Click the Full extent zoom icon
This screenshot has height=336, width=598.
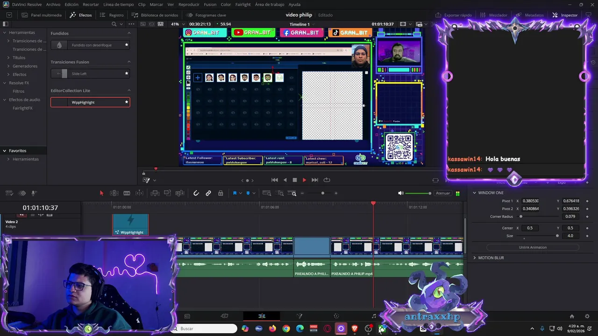coord(267,193)
